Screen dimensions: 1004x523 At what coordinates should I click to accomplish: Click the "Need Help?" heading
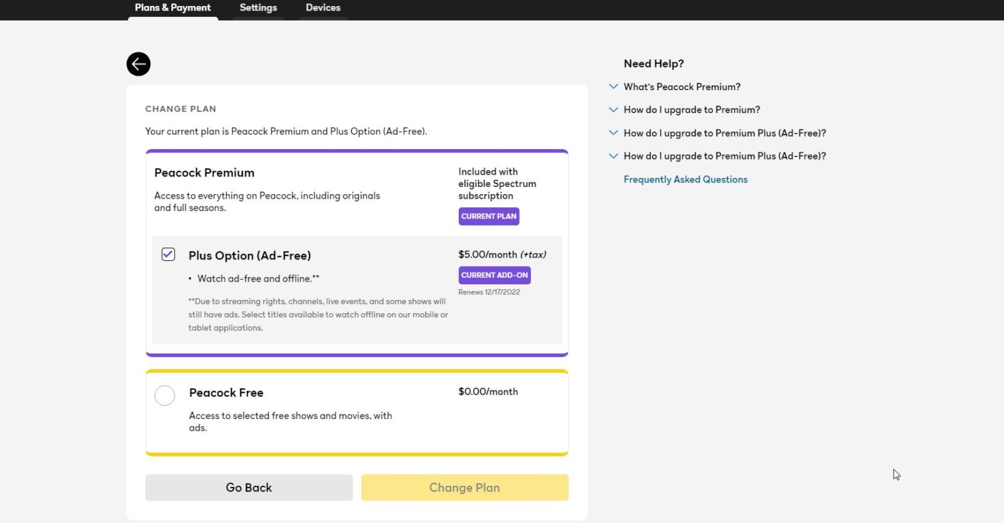pyautogui.click(x=654, y=63)
